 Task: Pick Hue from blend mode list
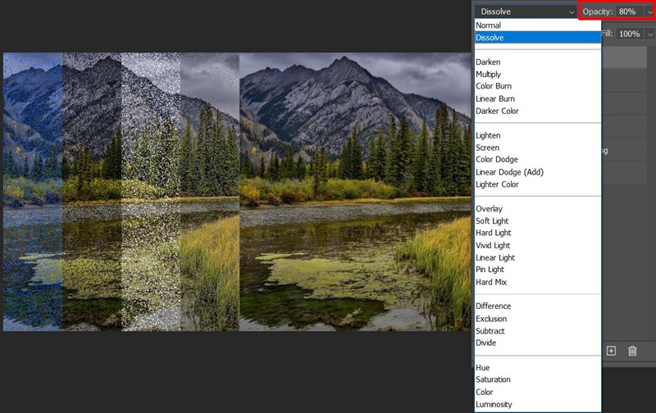coord(483,368)
